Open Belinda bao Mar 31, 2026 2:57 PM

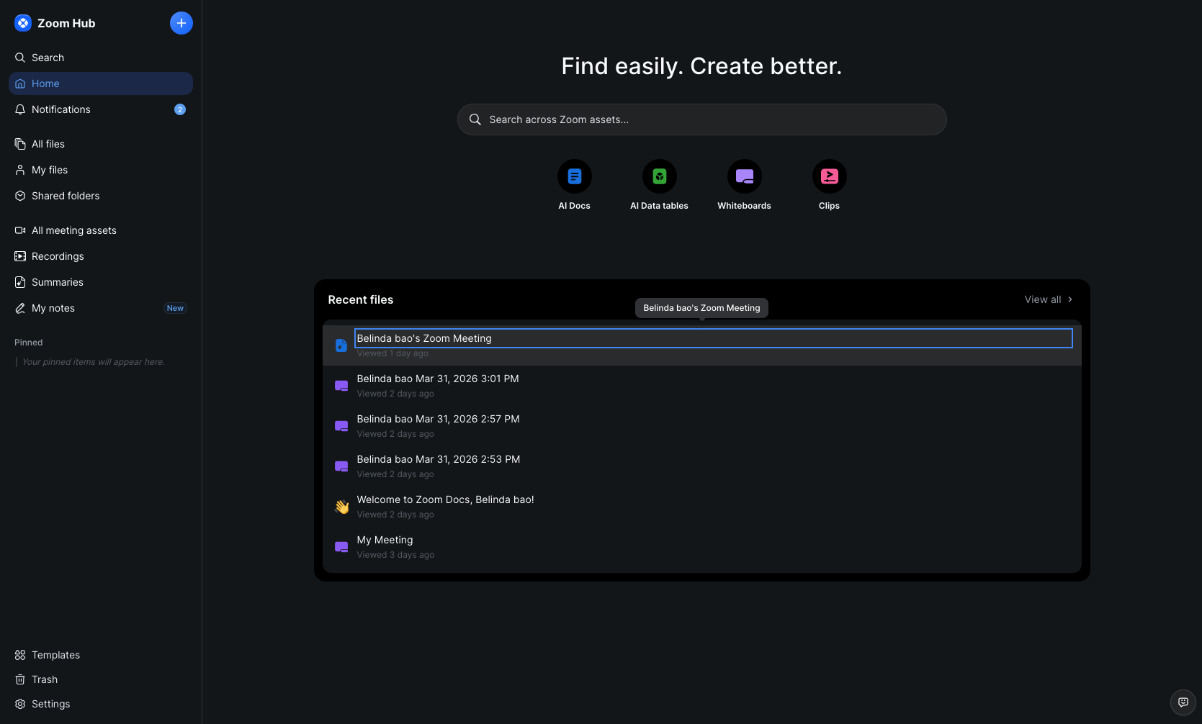point(702,426)
